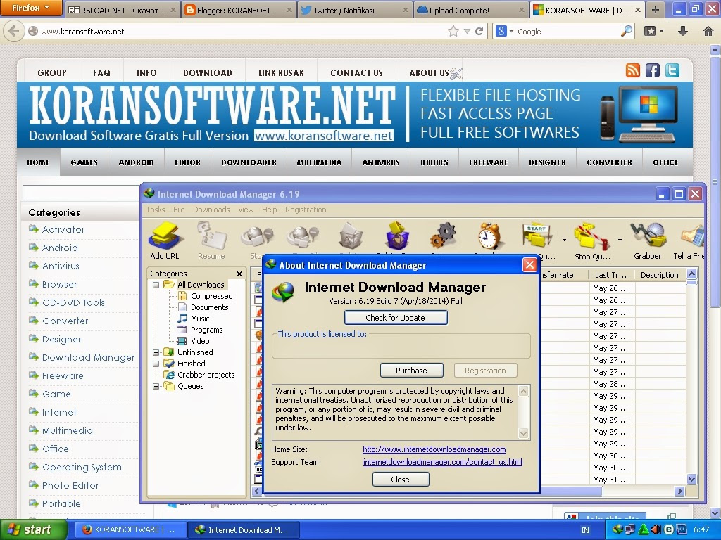Screen dimensions: 721x540
Task: Expand the Unfinished tree node
Action: click(156, 353)
